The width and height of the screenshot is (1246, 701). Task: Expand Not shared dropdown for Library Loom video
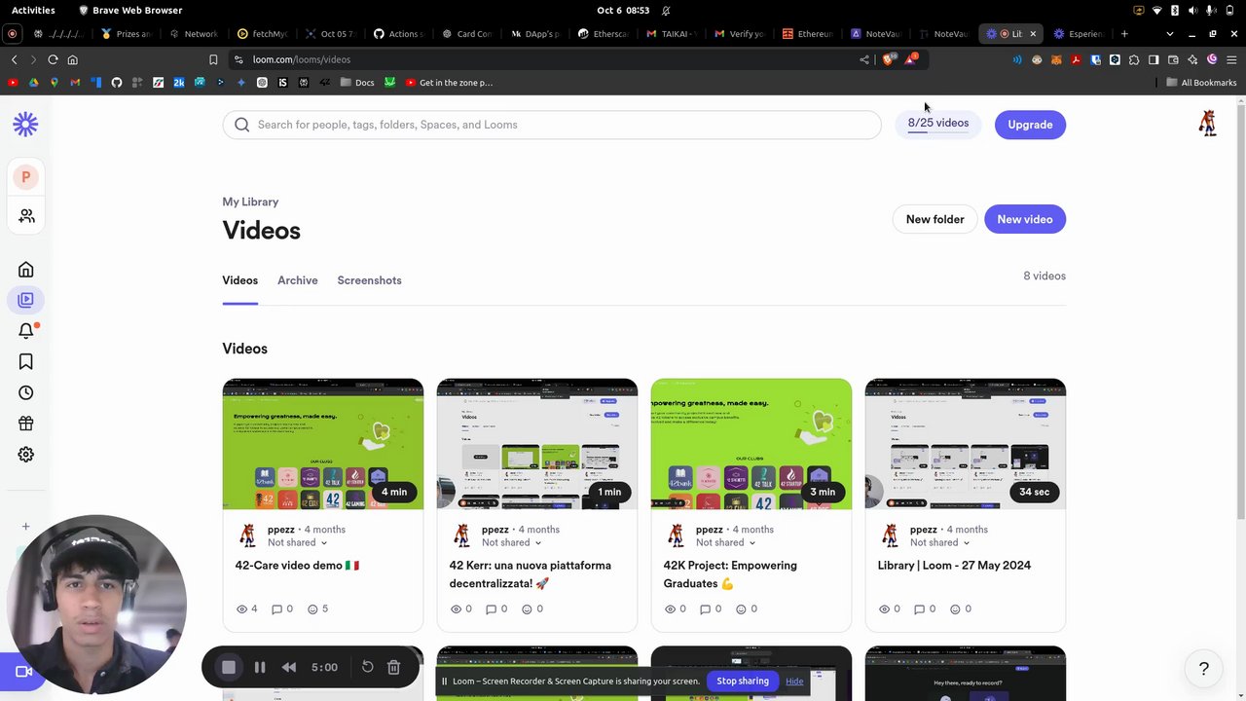(x=939, y=542)
